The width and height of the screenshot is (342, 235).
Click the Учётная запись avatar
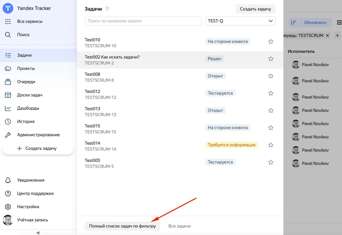point(8,220)
